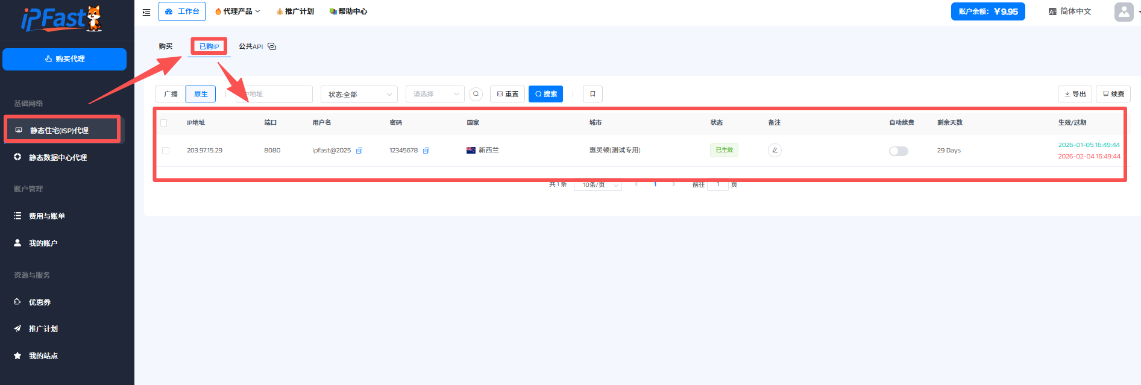Expand the 请选择 dropdown
The height and width of the screenshot is (385, 1141).
[x=435, y=94]
